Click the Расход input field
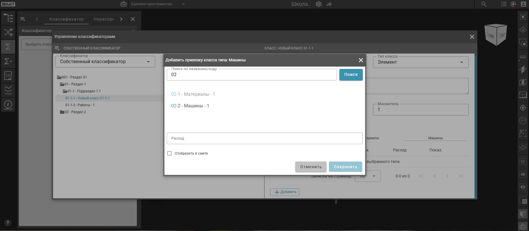529x231 pixels. coord(264,138)
